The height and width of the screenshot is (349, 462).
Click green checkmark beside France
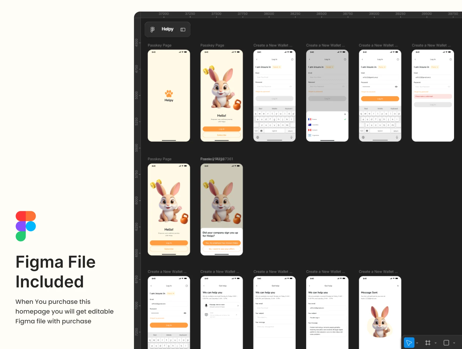(x=345, y=119)
